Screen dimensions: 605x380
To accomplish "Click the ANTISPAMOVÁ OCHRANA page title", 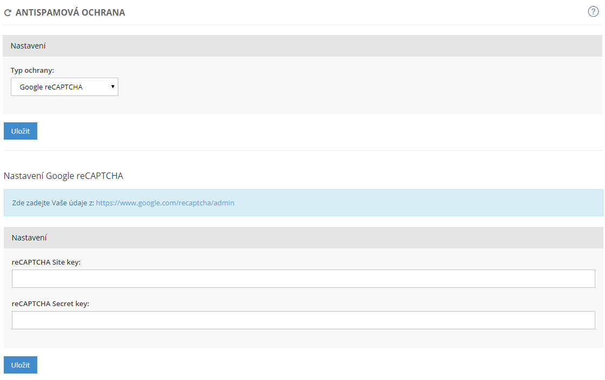I will click(70, 12).
